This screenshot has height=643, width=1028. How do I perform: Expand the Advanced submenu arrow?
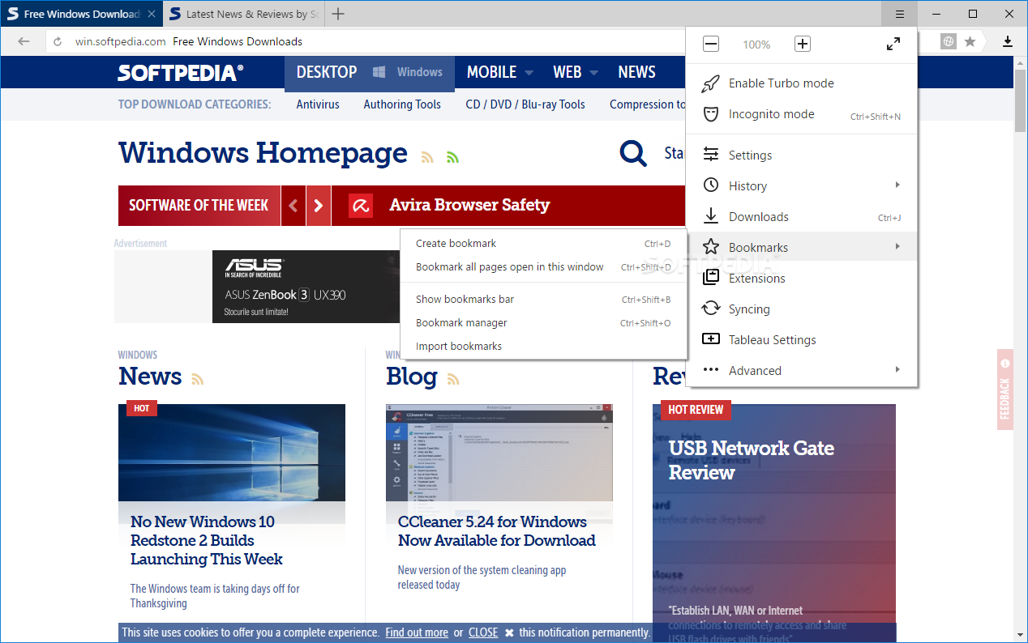pos(897,370)
